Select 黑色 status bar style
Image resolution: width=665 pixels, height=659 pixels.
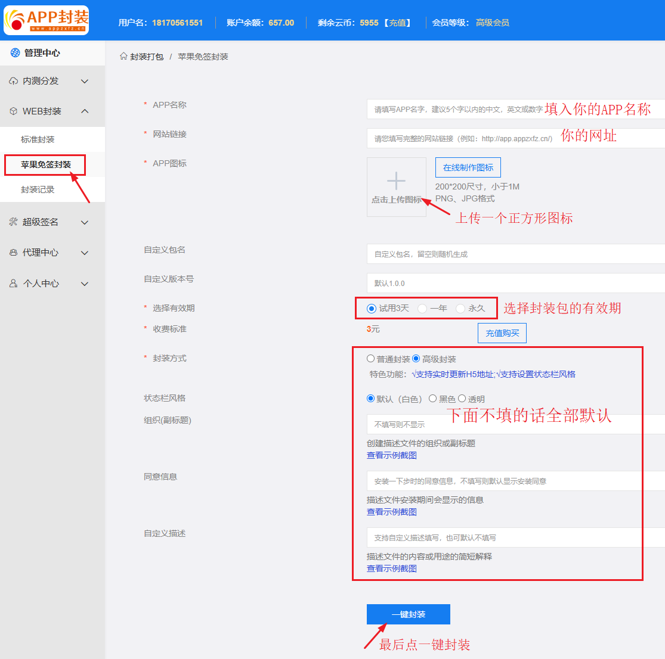[433, 399]
